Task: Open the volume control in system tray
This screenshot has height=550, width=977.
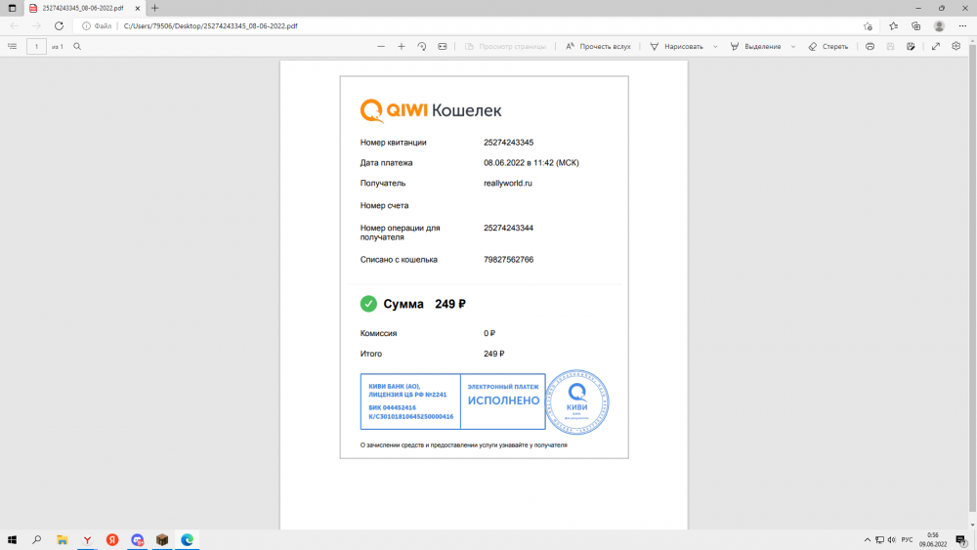Action: [892, 540]
